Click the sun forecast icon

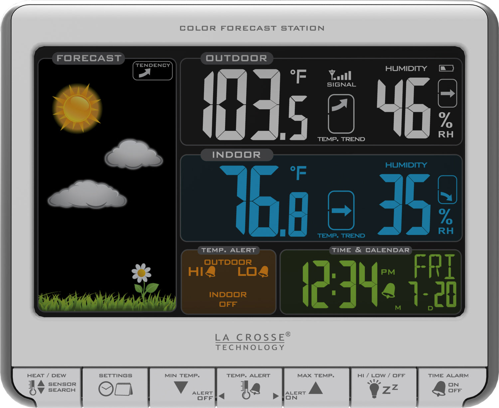coord(77,108)
